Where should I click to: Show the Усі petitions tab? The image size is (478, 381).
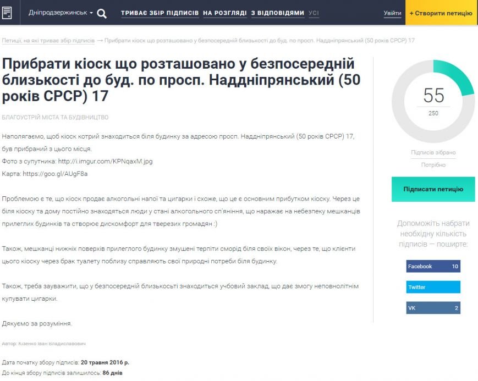tap(314, 13)
